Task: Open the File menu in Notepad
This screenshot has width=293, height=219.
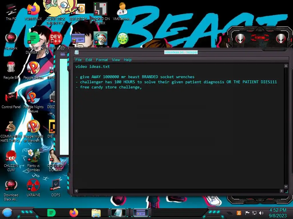Action: pos(78,60)
